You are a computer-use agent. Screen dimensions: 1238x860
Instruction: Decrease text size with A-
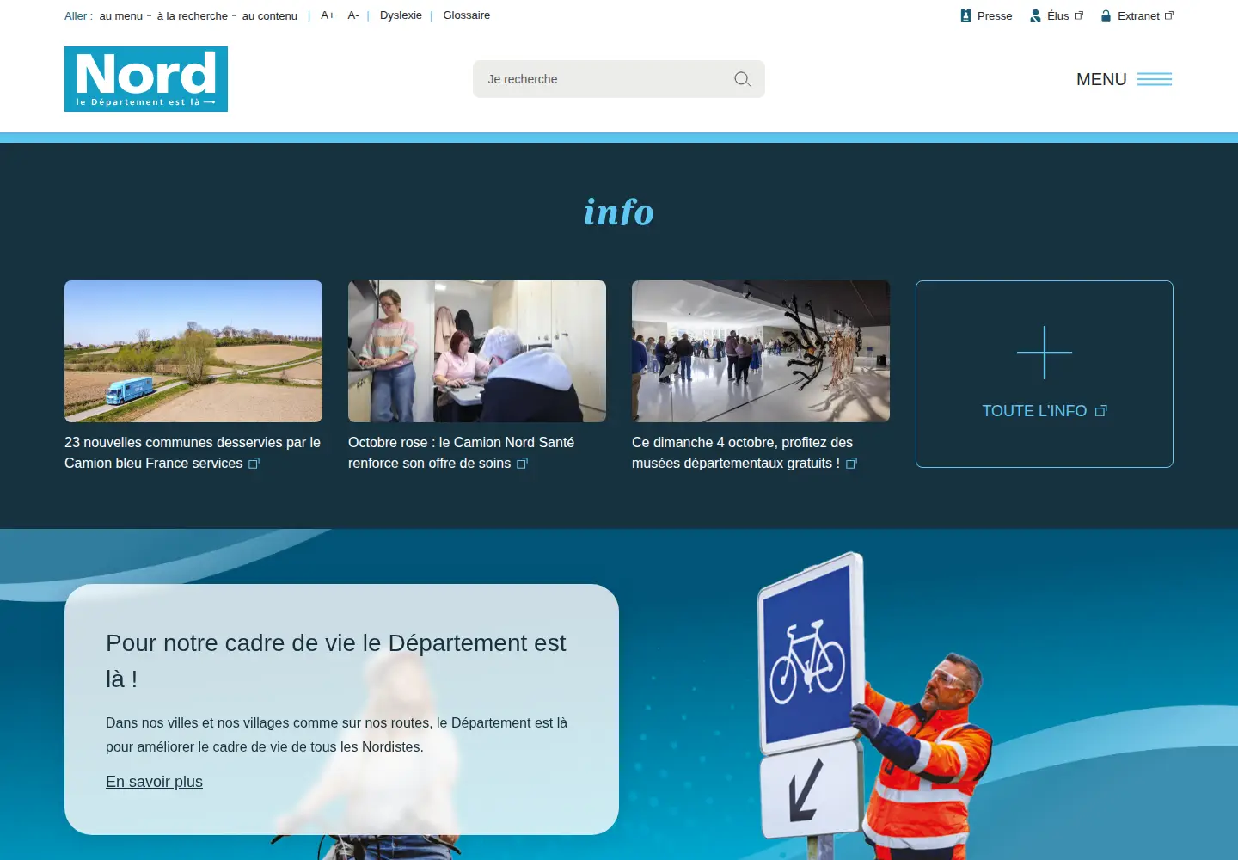point(353,15)
